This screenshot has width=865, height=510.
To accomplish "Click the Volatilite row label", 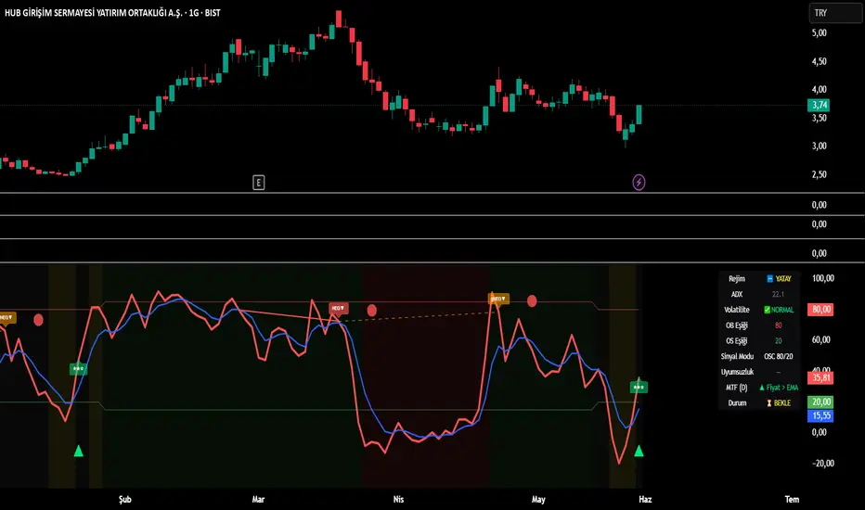I will click(x=737, y=310).
